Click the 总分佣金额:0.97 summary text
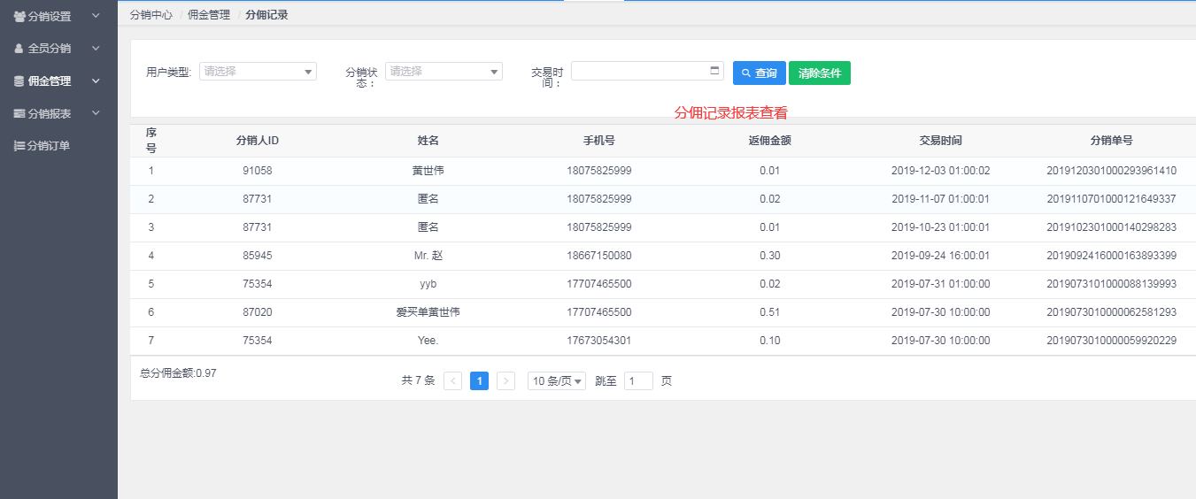The width and height of the screenshot is (1196, 499). 178,373
